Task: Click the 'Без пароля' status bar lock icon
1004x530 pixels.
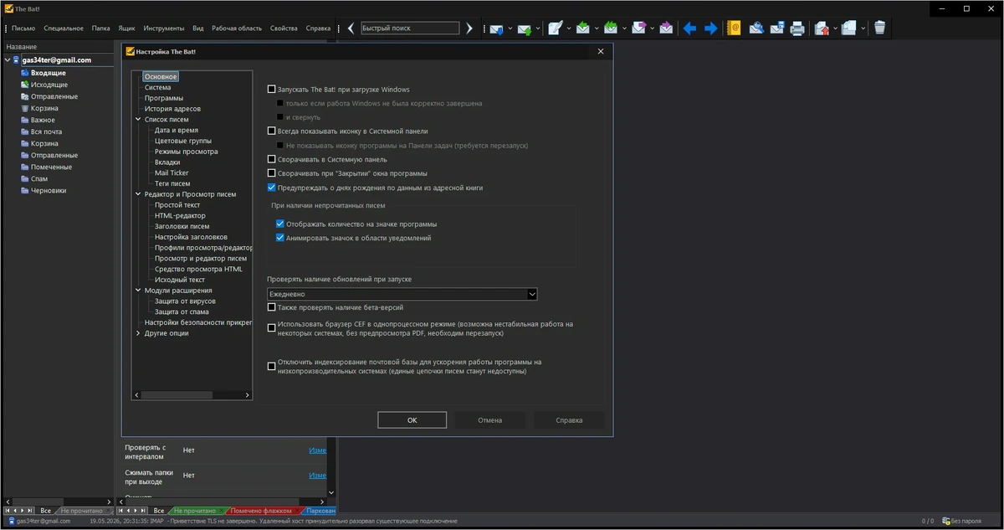Action: coord(946,521)
